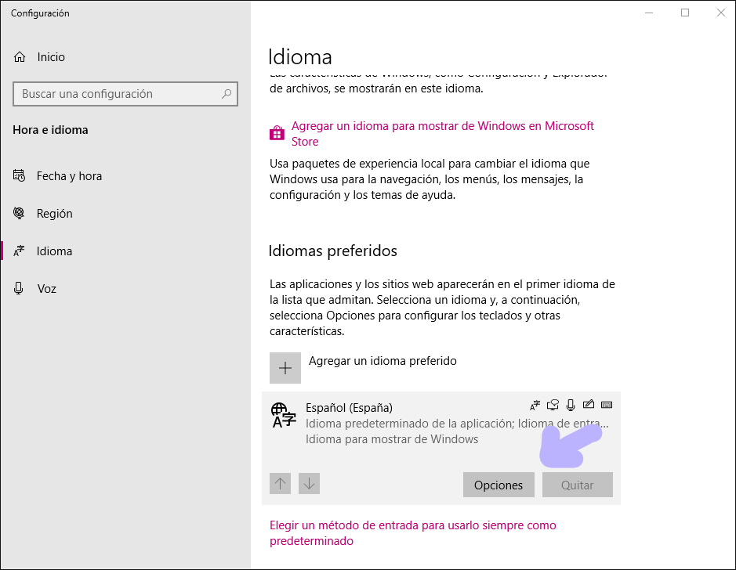Close the Configuración window
The width and height of the screenshot is (736, 570).
click(x=721, y=13)
